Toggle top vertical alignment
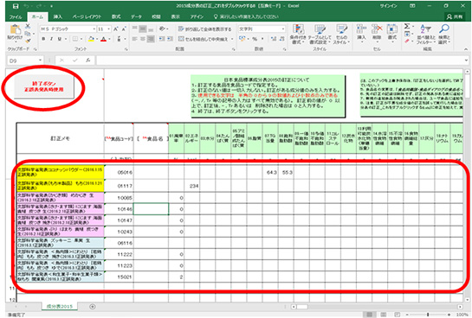Screen dimensions: 472x318 pyautogui.click(x=135, y=29)
